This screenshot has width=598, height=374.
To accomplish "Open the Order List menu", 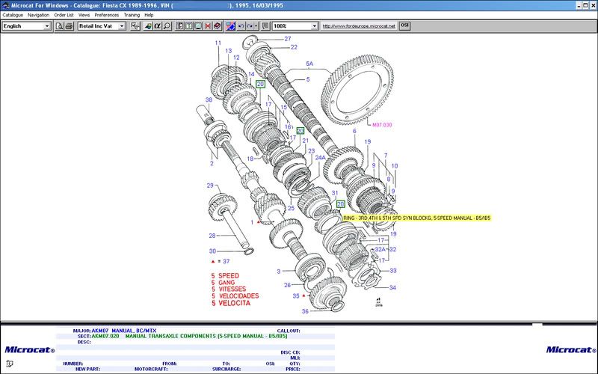I will coord(64,15).
